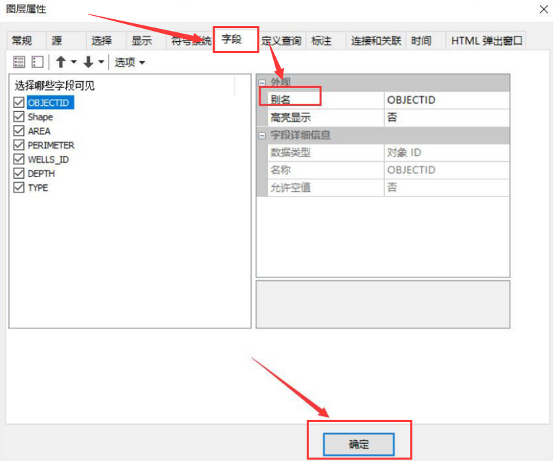This screenshot has height=461, width=553.
Task: Open the 标注 tab
Action: pyautogui.click(x=322, y=40)
